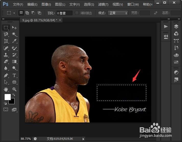This screenshot has height=142, width=182.
Task: Pick the Magic Wand tool
Action: click(x=14, y=34)
